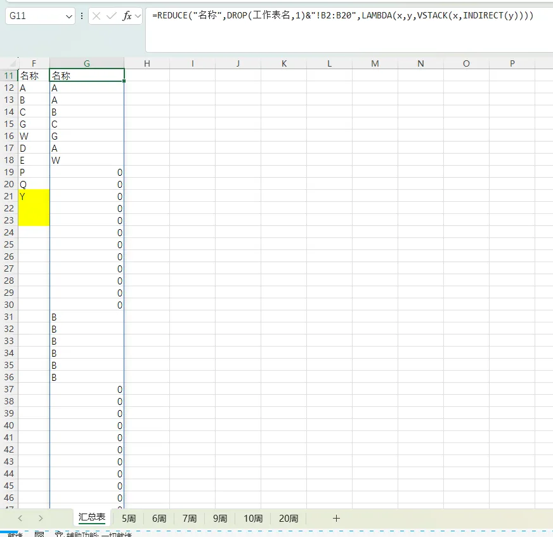
Task: Select cell G18 containing W
Action: point(87,160)
